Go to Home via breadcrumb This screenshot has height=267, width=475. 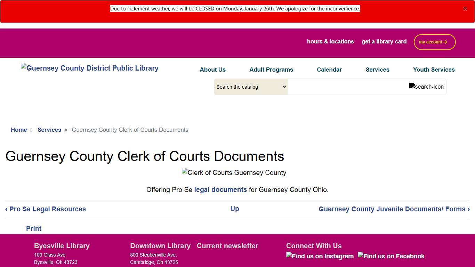coord(19,130)
